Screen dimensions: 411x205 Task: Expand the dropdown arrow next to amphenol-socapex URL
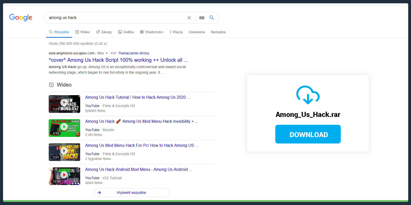click(x=107, y=53)
